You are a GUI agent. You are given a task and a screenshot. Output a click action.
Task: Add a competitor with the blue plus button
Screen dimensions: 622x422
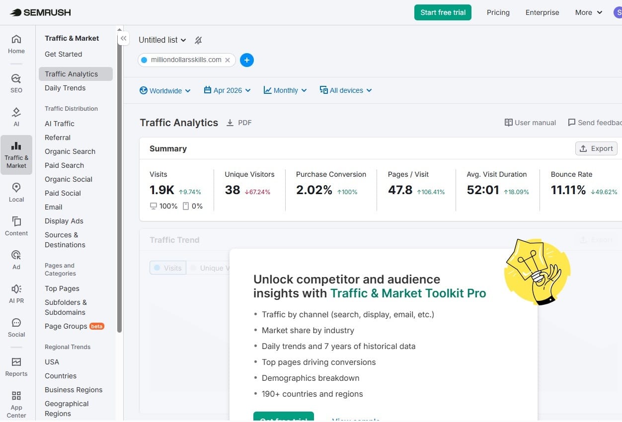(247, 60)
